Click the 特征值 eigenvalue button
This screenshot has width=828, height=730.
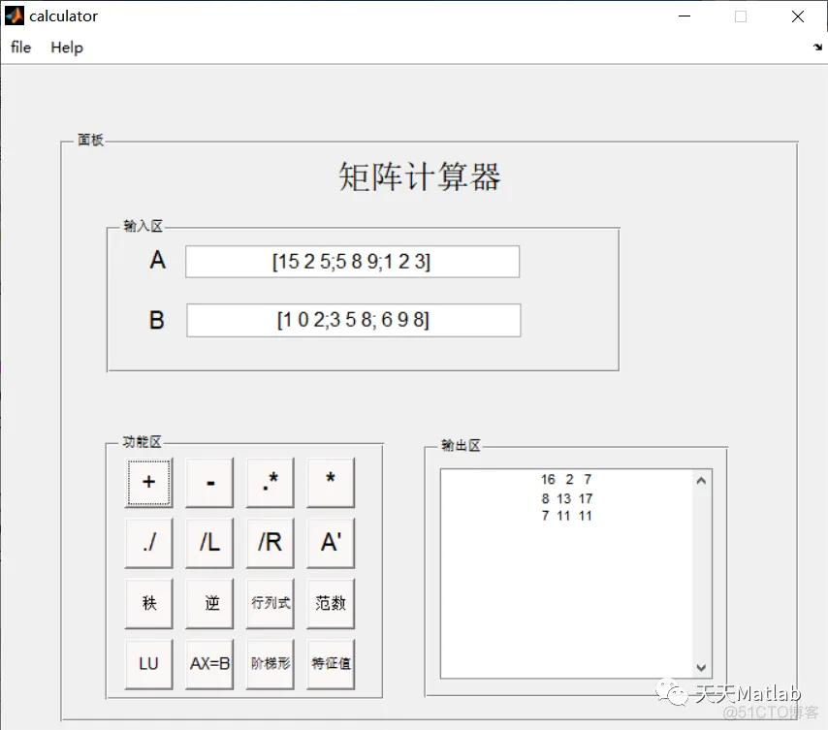point(330,664)
